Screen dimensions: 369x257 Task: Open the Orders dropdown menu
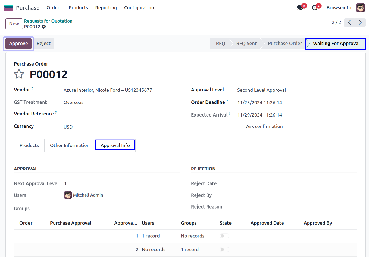coord(54,8)
